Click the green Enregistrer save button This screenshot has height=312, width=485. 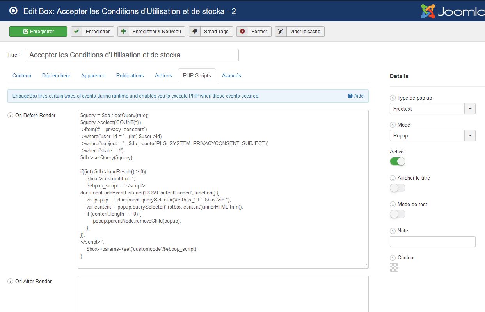coord(38,32)
